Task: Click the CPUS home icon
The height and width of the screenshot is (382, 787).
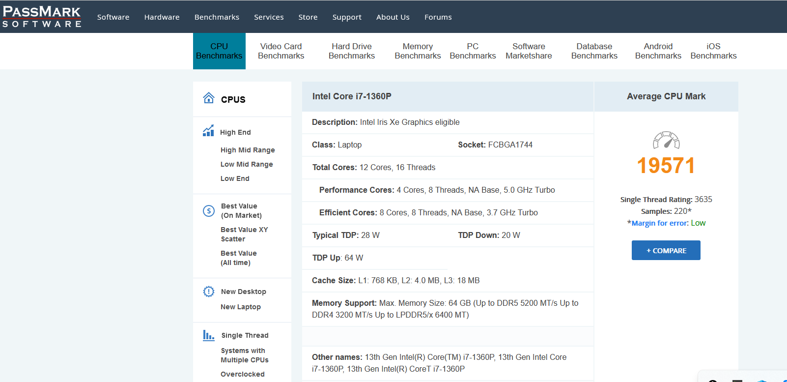Action: (209, 98)
